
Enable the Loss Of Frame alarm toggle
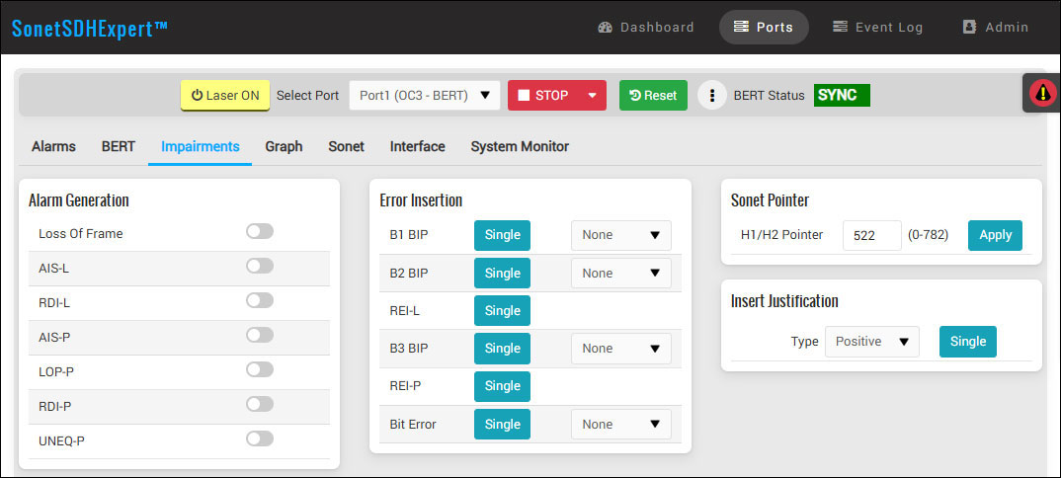click(x=260, y=232)
